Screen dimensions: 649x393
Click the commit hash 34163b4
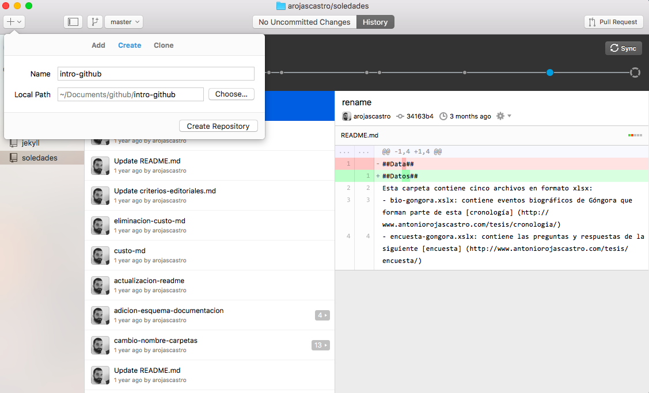click(x=415, y=116)
